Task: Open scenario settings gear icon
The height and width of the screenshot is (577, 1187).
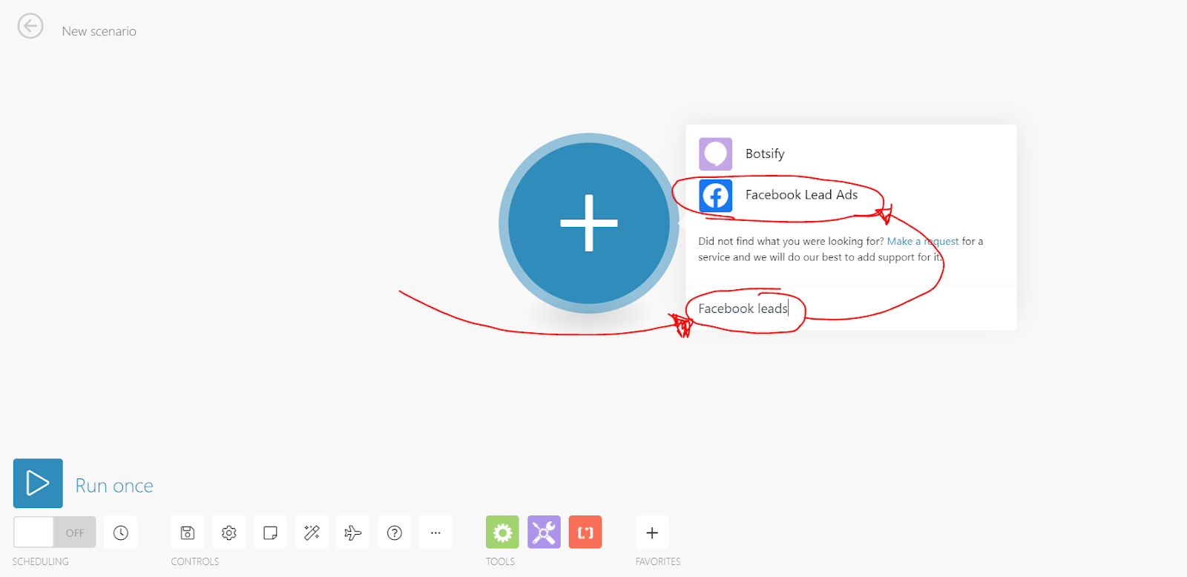Action: [x=229, y=533]
